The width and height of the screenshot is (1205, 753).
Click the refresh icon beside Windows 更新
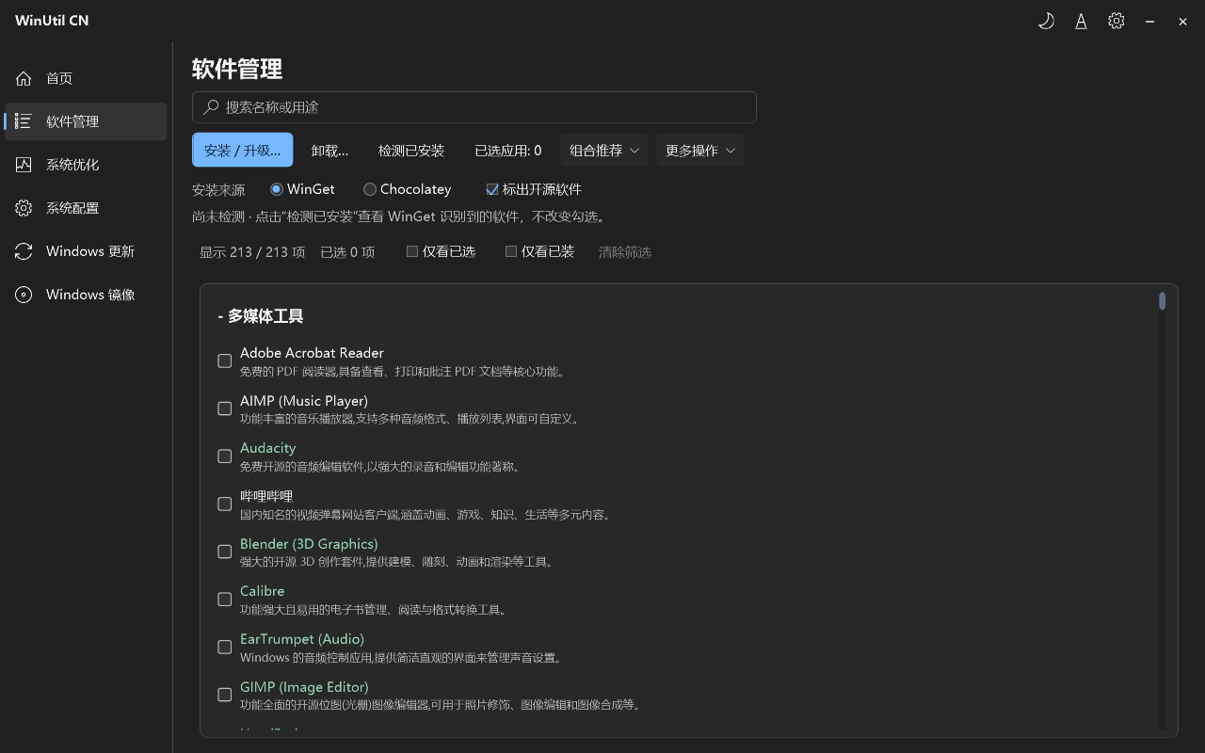tap(24, 251)
